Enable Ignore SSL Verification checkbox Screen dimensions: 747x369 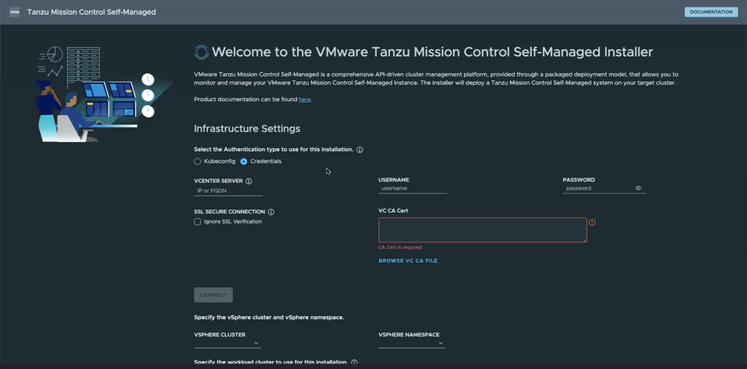click(x=197, y=222)
